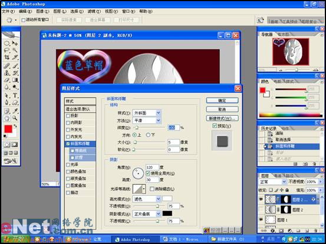326x244 pixels.
Task: Select the Eraser tool
Action: point(7,80)
